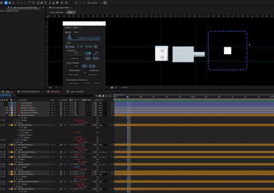
Task: Click the Key button in Setup row
Action: click(x=89, y=47)
